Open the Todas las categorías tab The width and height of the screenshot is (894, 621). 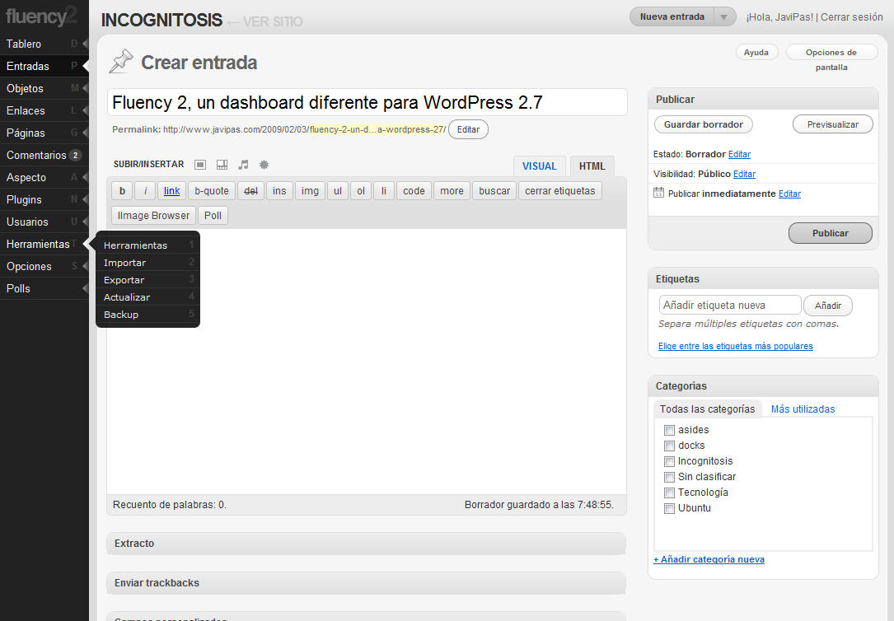tap(707, 409)
